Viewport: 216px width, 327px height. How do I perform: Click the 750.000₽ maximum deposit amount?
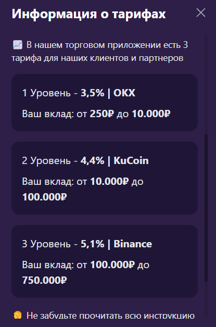point(44,281)
